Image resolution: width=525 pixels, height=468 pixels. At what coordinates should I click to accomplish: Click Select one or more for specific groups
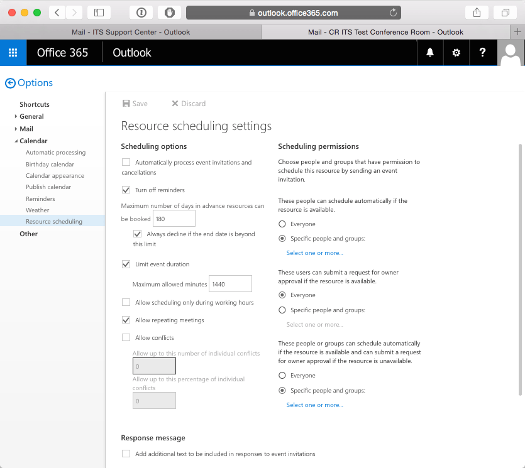pos(314,253)
